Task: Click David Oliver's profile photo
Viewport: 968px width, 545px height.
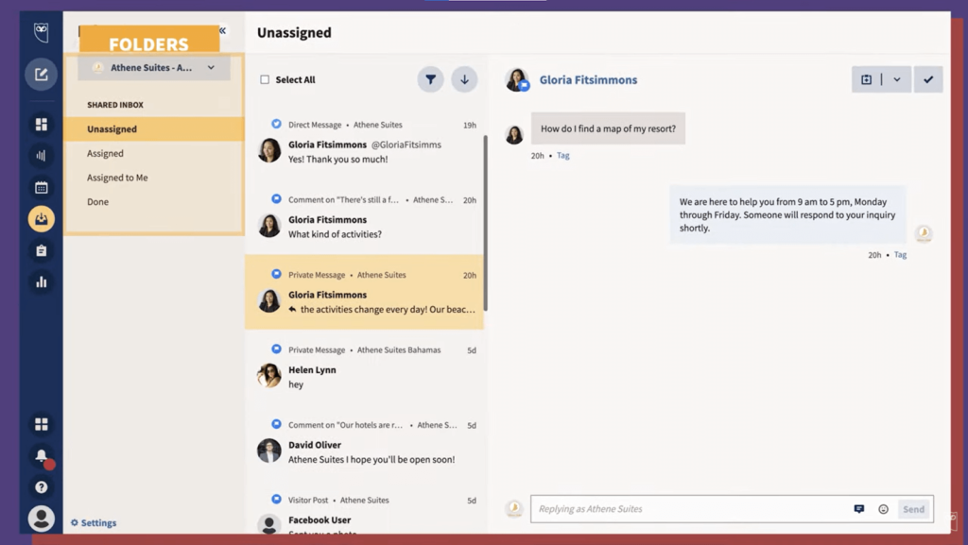Action: [269, 451]
